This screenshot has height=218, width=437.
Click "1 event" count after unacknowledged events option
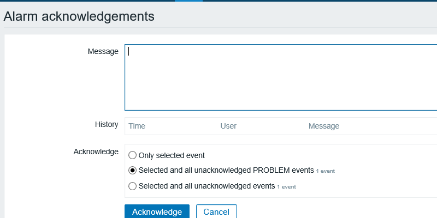coord(286,186)
